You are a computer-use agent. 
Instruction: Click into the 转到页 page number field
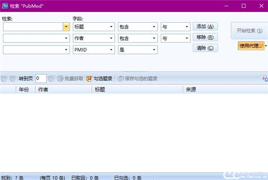pos(41,79)
